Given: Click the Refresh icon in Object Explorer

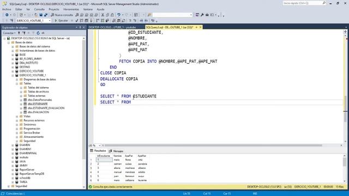Looking at the screenshot, I should (38, 33).
